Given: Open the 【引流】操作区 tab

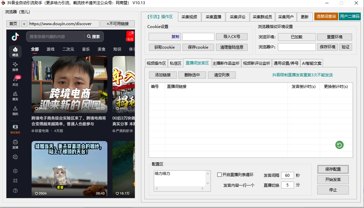Looking at the screenshot, I should click(160, 17).
